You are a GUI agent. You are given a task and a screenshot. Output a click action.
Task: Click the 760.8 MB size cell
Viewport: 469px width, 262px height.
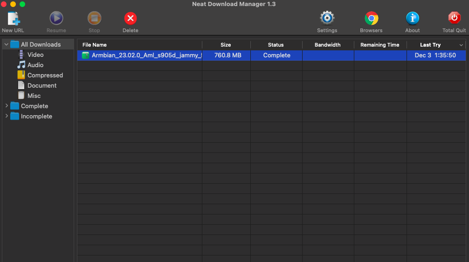click(x=227, y=55)
